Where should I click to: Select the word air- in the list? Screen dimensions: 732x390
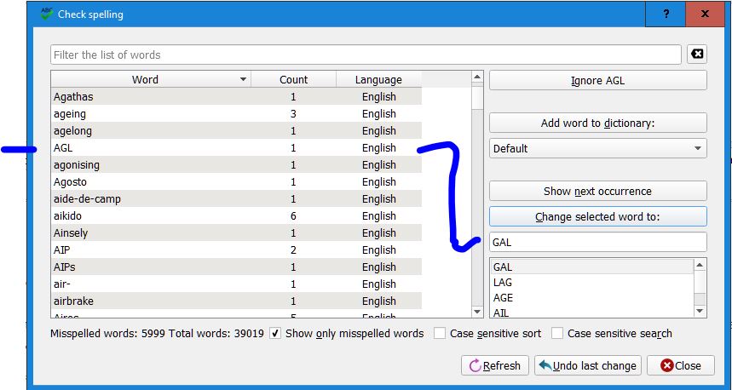tap(61, 284)
